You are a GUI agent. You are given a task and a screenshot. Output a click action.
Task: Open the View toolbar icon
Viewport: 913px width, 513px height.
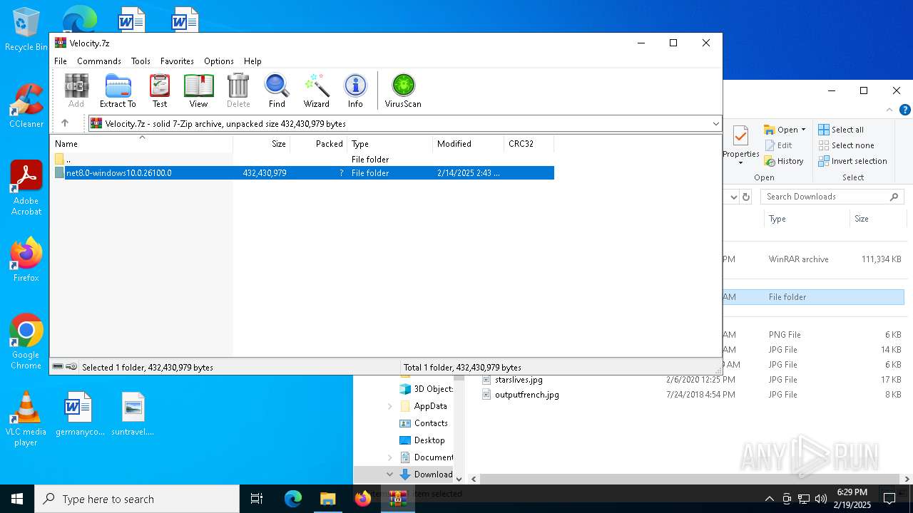[198, 90]
